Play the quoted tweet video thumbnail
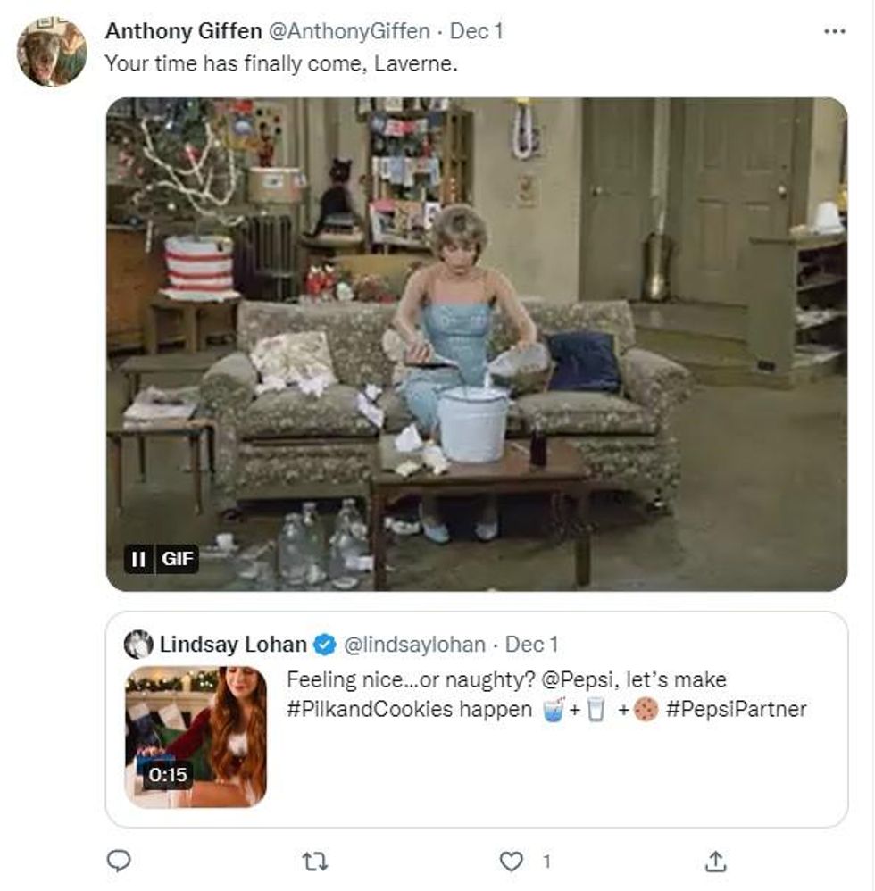The width and height of the screenshot is (875, 891). click(196, 737)
